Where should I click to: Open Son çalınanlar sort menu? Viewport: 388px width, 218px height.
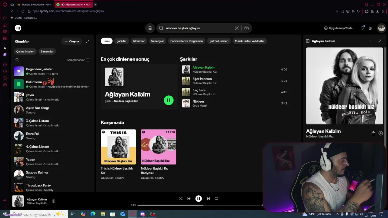[78, 60]
